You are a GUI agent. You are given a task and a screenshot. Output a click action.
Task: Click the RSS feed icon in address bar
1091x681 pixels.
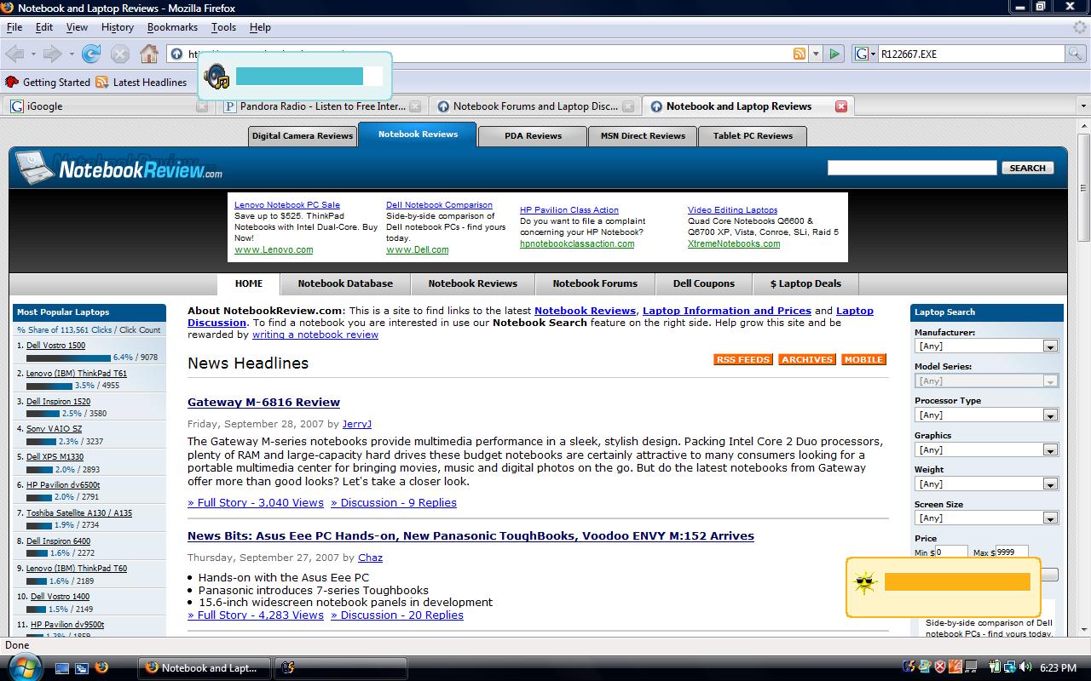click(x=799, y=54)
